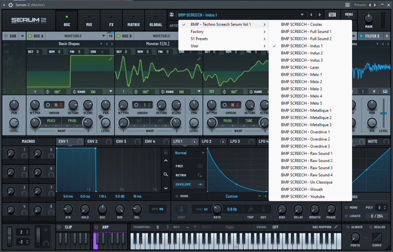
Task: Click the POLY voice count stepper
Action: [385, 208]
